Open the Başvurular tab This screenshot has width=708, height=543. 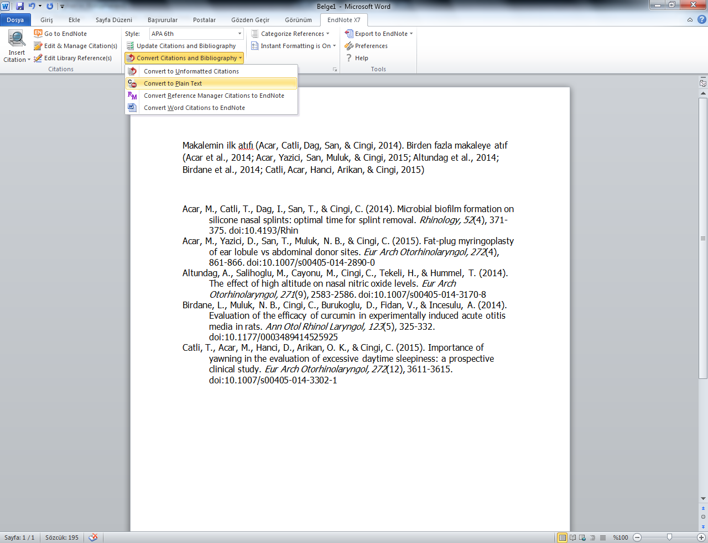click(163, 20)
